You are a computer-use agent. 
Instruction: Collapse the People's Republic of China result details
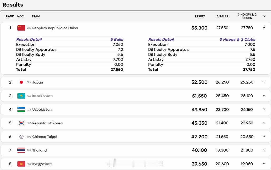[264, 28]
